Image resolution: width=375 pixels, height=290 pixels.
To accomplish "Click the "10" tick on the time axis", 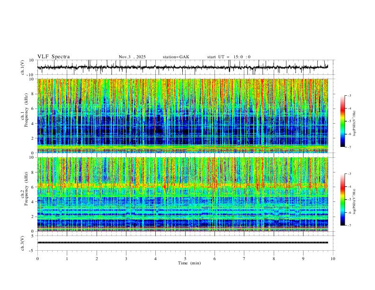I will coord(333,259).
